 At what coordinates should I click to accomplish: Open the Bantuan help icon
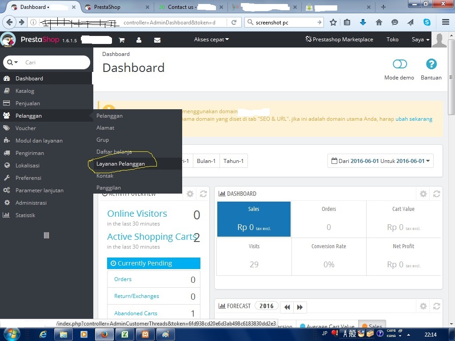point(431,64)
